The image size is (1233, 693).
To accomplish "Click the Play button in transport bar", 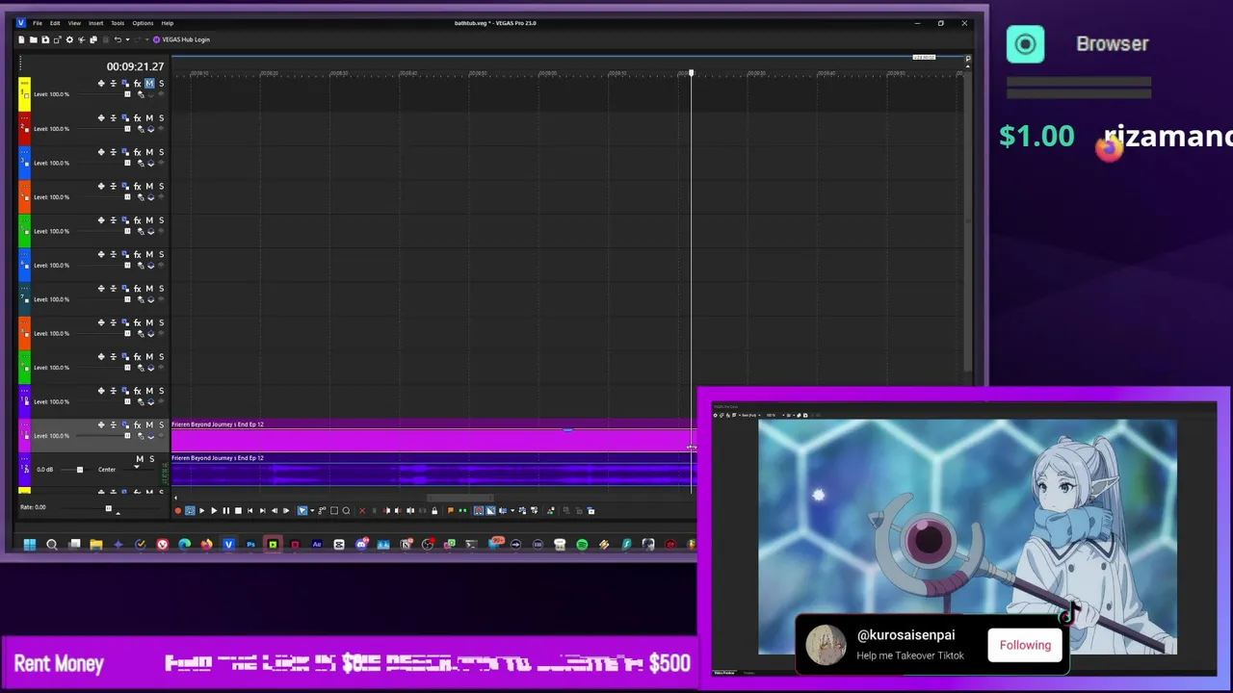I will click(214, 510).
